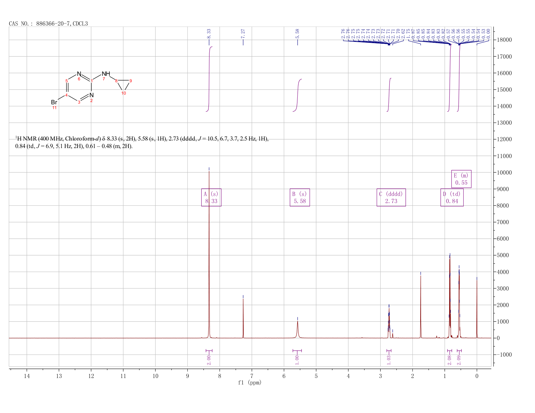Viewport: 535px width, 413px height.
Task: Click the CAS NO. title text
Action: coord(48,24)
